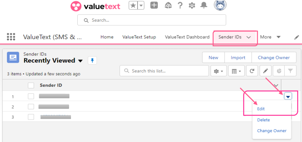Open the table display options dropdown
The width and height of the screenshot is (302, 142).
(x=236, y=71)
